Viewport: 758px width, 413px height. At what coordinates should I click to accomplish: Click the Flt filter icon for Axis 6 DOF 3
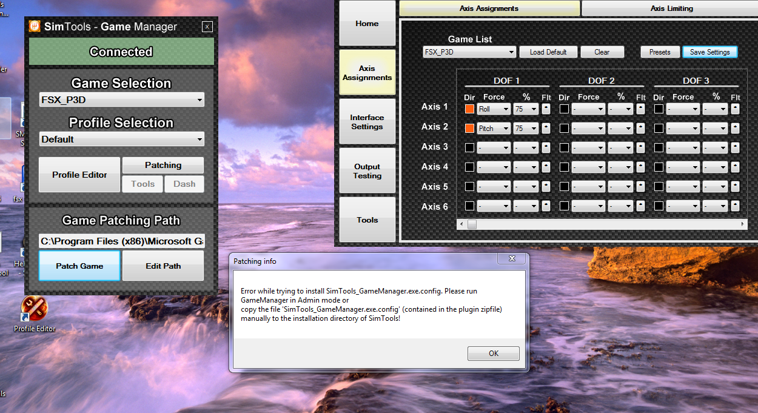tap(735, 206)
